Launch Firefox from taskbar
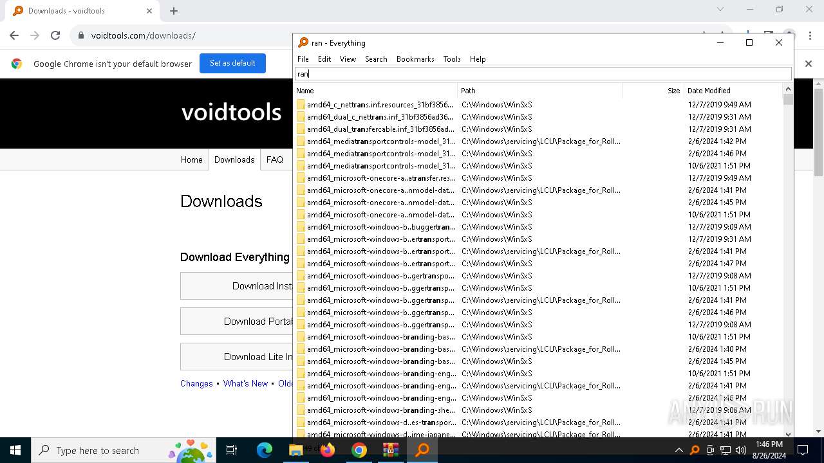This screenshot has width=824, height=463. [327, 450]
